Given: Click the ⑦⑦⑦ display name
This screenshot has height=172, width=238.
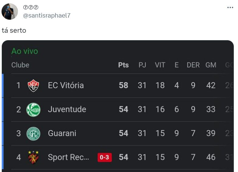Looking at the screenshot, I should 31,7.
